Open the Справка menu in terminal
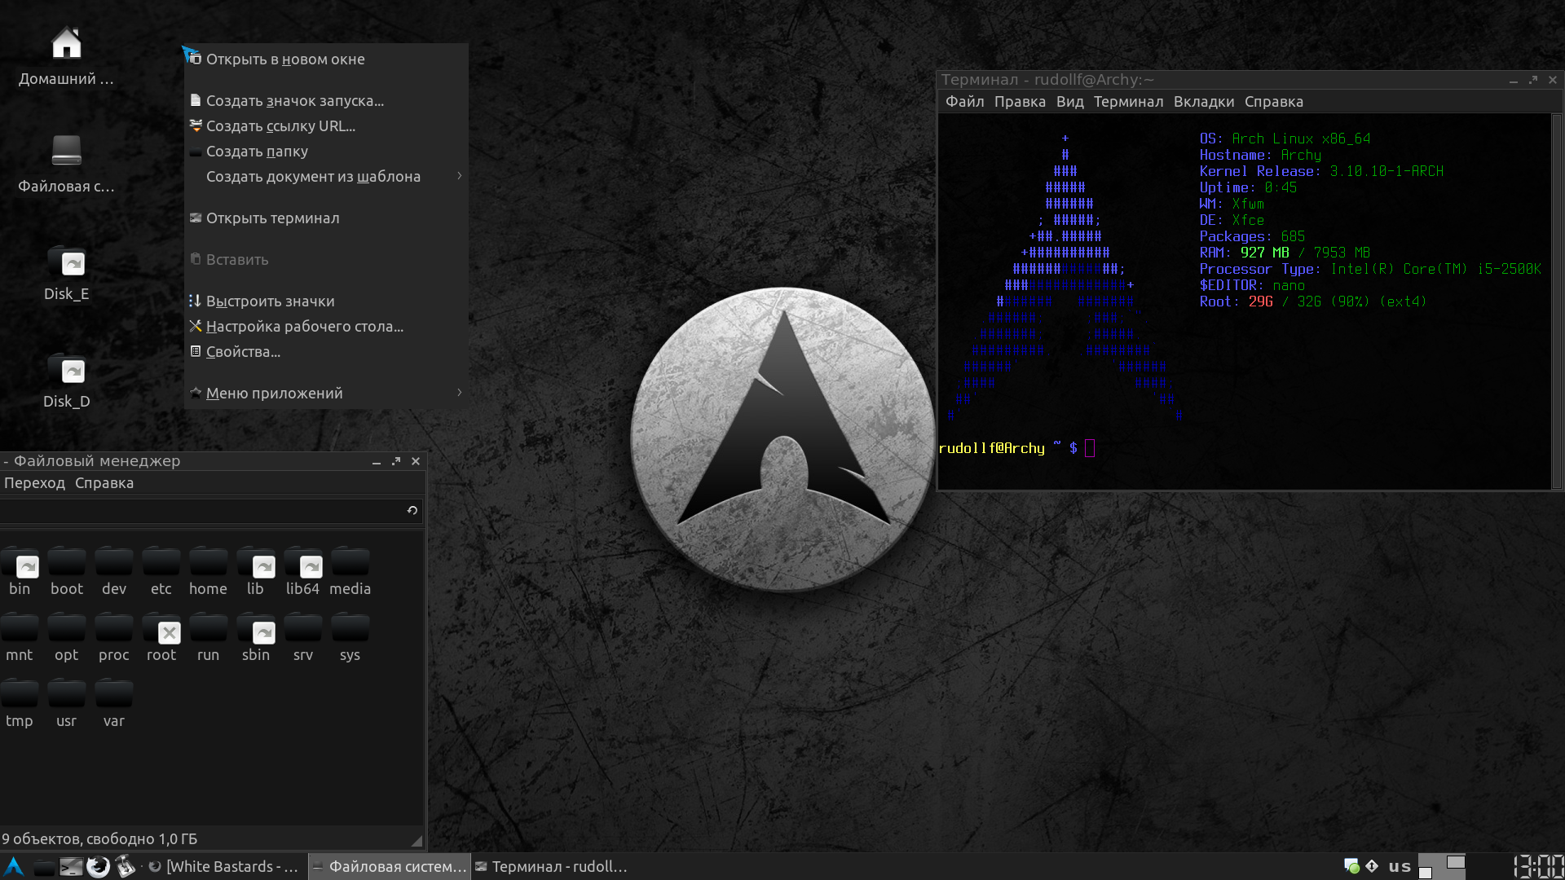Image resolution: width=1565 pixels, height=880 pixels. (1273, 102)
